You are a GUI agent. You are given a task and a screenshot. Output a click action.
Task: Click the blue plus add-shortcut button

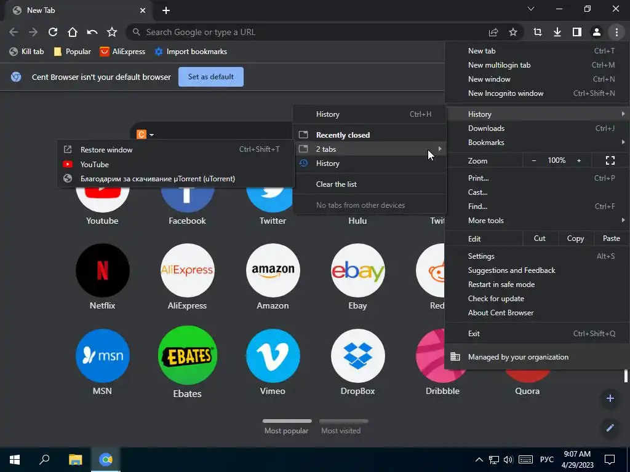pyautogui.click(x=610, y=398)
